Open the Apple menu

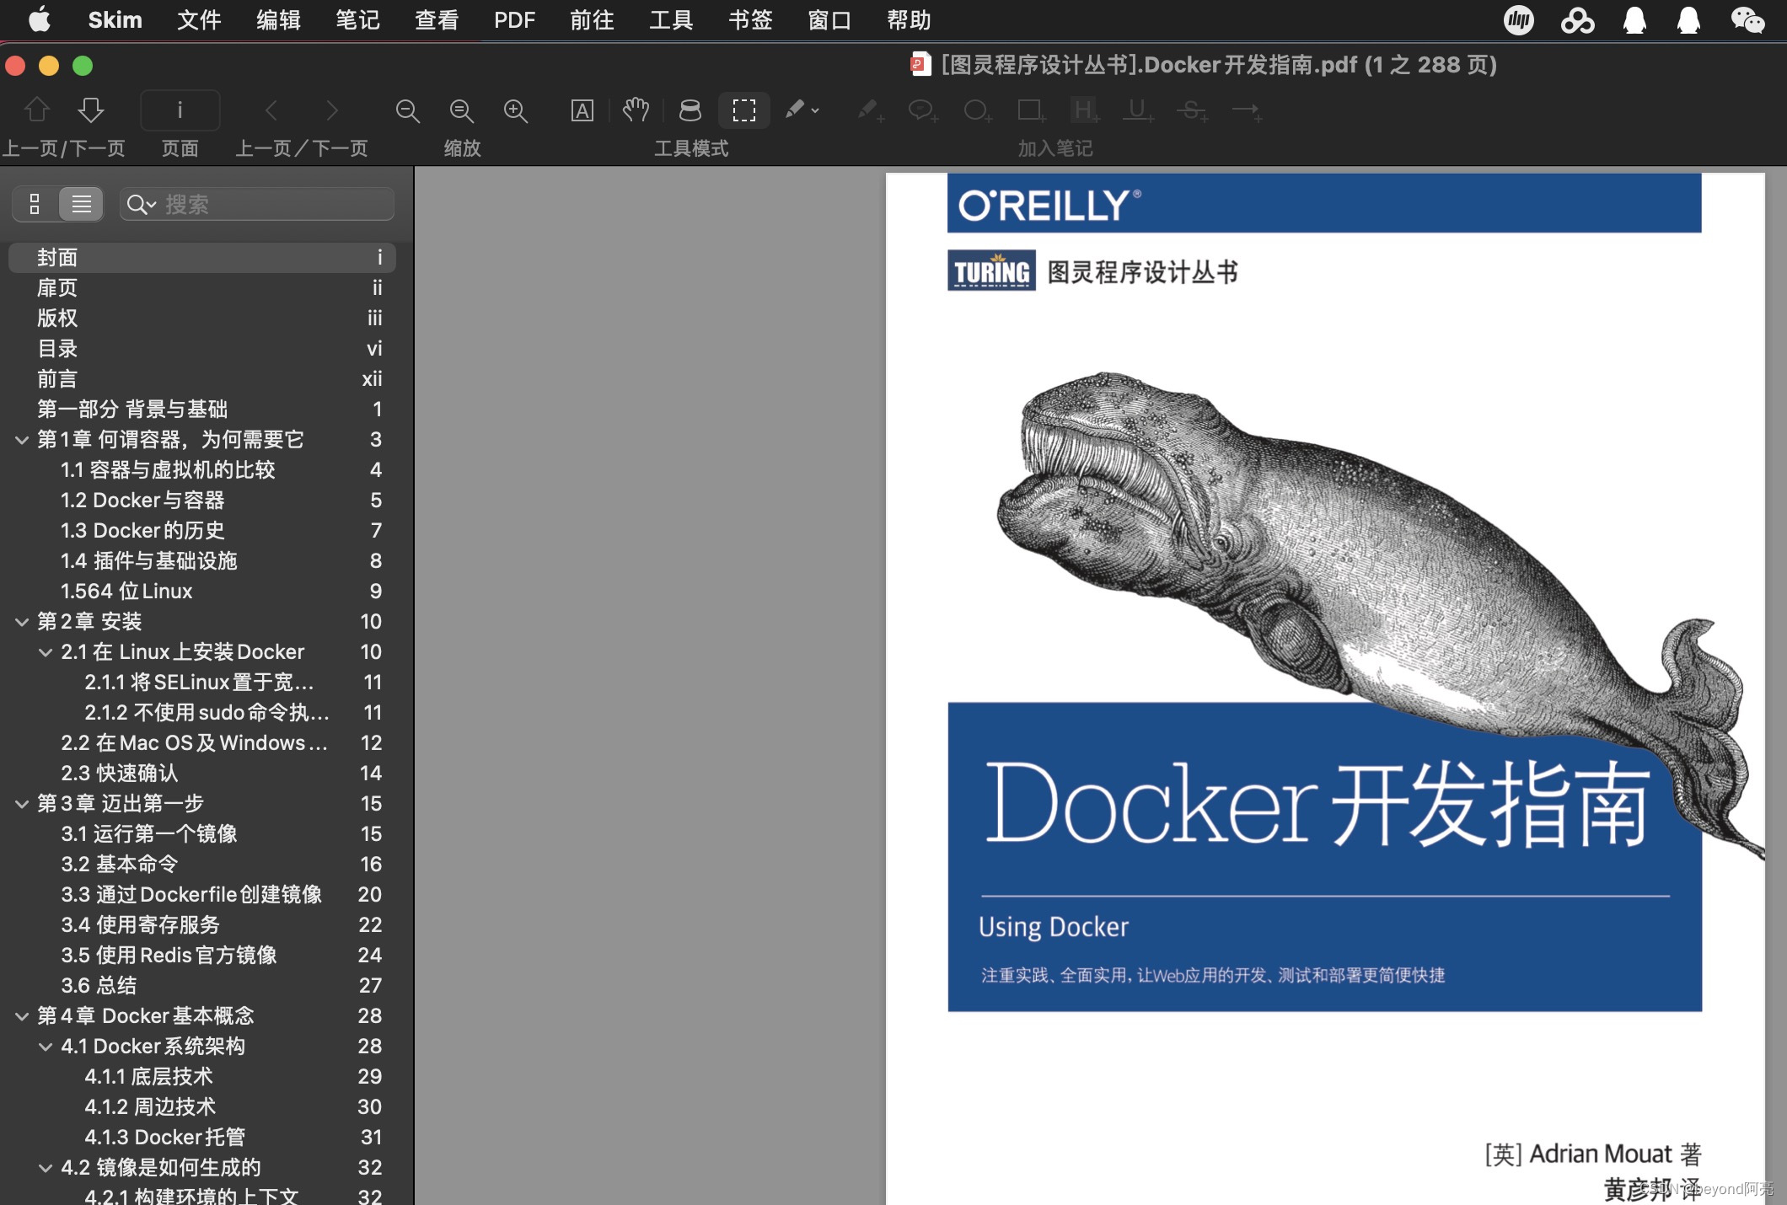40,19
